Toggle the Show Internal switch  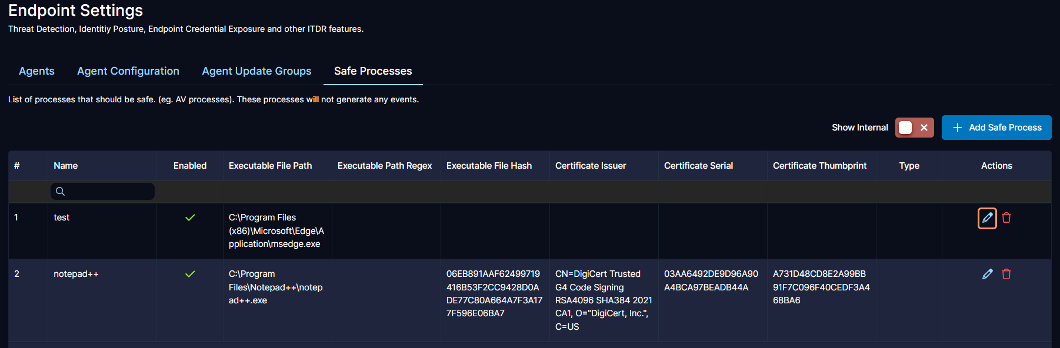914,128
